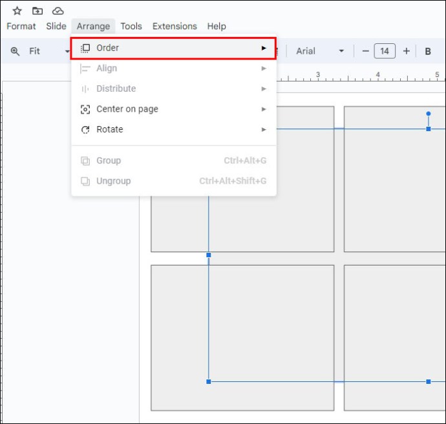Open the Help menu
The image size is (446, 424).
tap(217, 26)
